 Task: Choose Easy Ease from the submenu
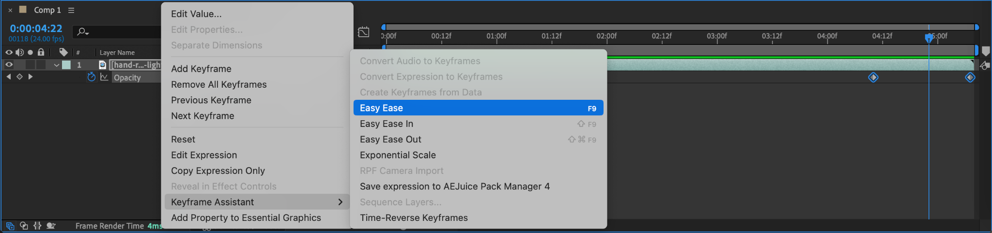(478, 108)
